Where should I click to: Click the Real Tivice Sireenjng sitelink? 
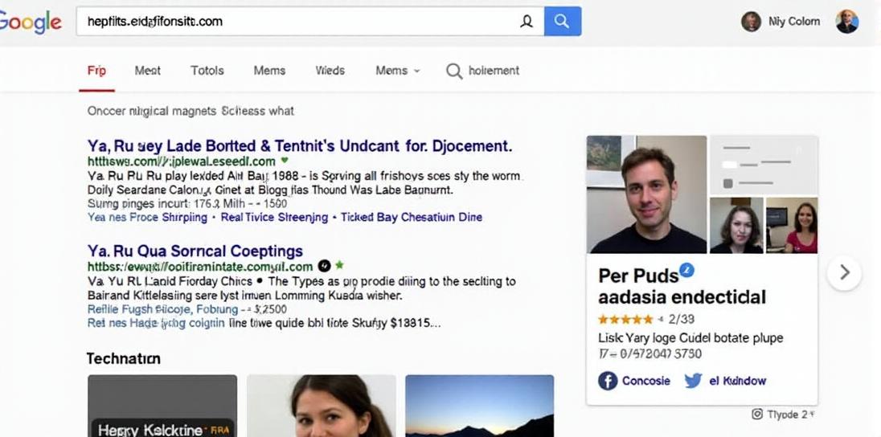[274, 218]
